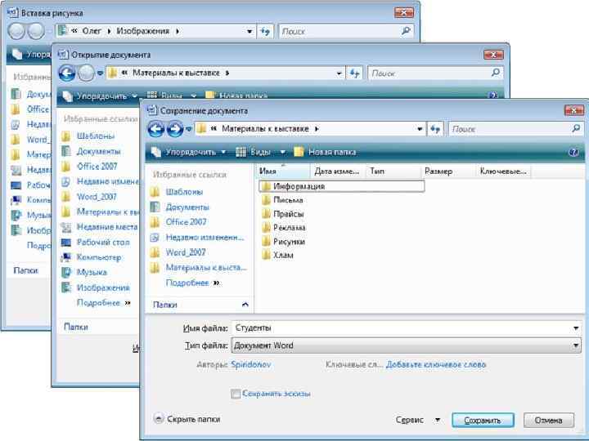
Task: Open Виды dropdown arrow in Save dialog
Action: tap(282, 152)
